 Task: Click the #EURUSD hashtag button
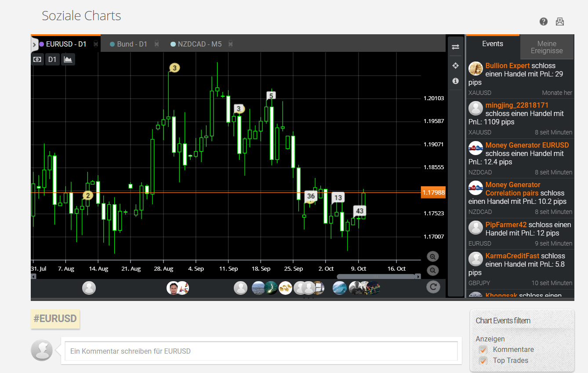[55, 319]
